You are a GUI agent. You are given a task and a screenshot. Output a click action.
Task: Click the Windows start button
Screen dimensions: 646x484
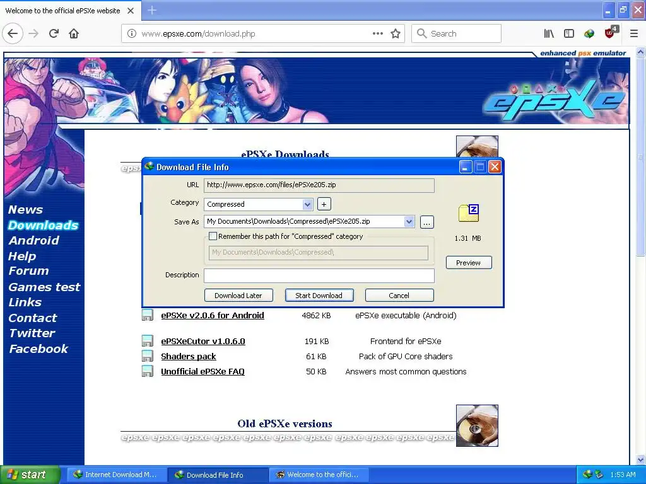coord(30,475)
